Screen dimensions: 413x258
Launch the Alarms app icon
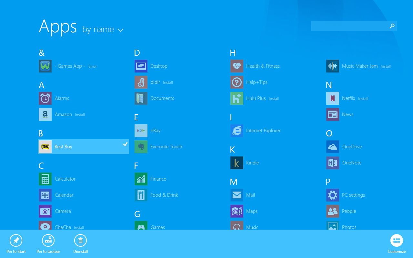click(x=45, y=98)
